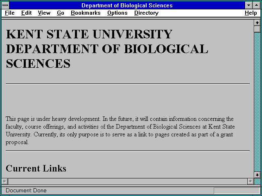Click the vertical scrollbar down arrow
Screen dimensions: 262x196
point(257,175)
